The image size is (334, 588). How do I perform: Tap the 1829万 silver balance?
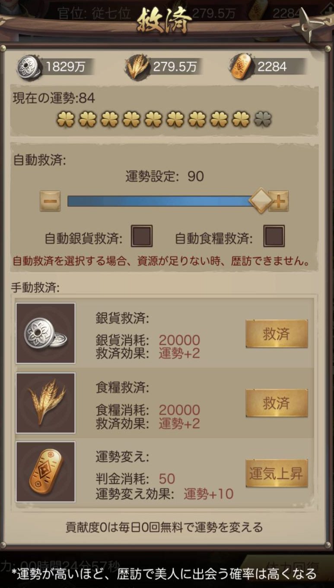pyautogui.click(x=66, y=67)
